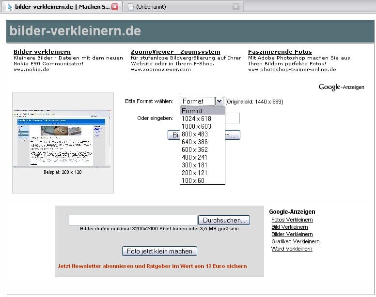Open the Word Verkleinern link
The height and width of the screenshot is (297, 376).
point(292,249)
